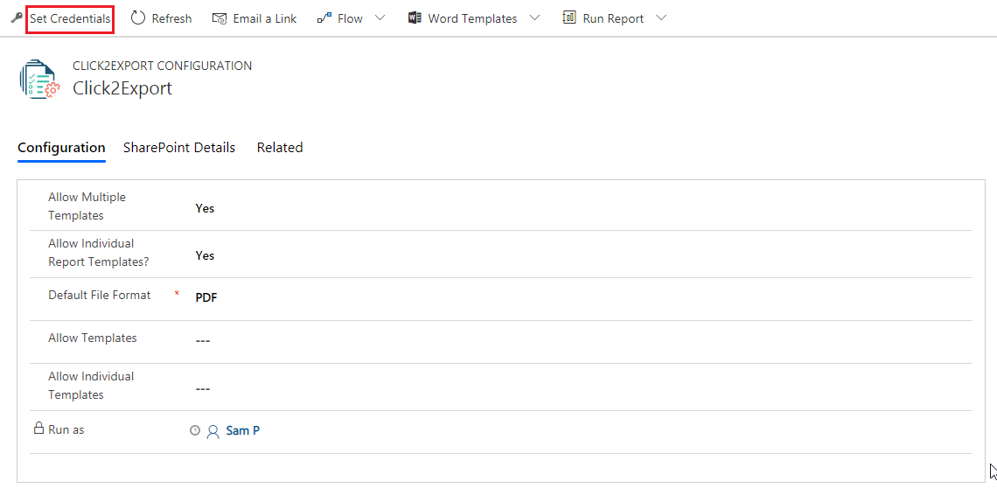Click the Run Report chart icon
This screenshot has height=488, width=997.
point(569,17)
